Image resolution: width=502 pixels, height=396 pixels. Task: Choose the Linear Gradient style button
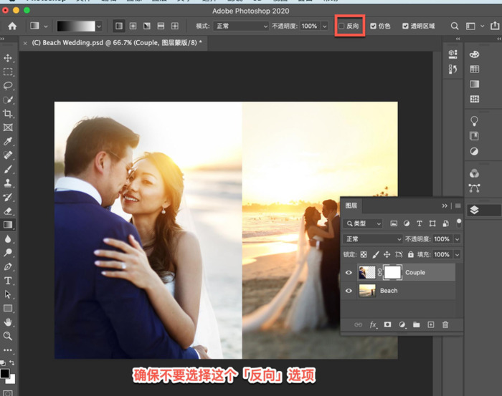119,26
